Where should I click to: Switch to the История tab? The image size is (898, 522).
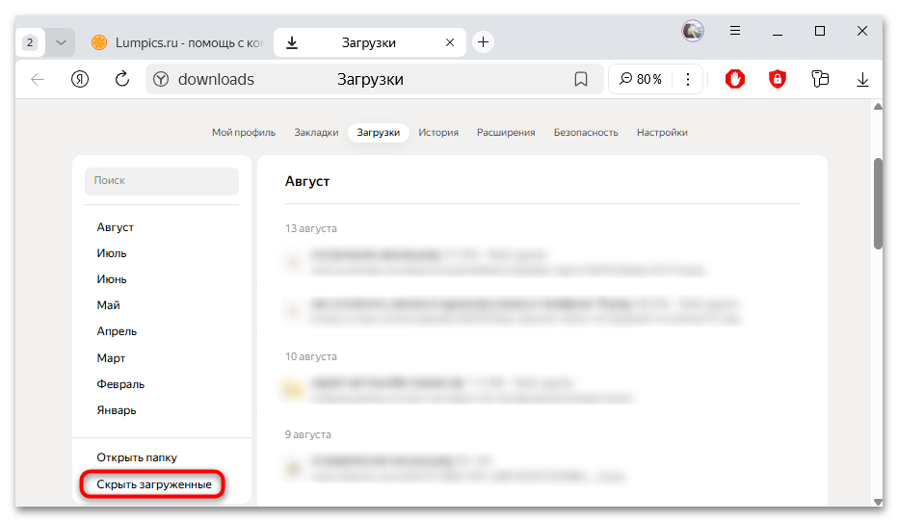tap(438, 133)
